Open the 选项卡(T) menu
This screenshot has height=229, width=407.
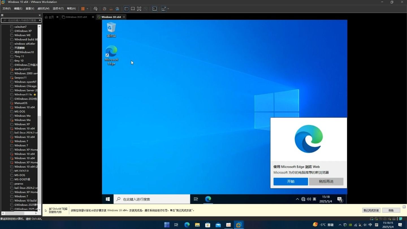(58, 9)
